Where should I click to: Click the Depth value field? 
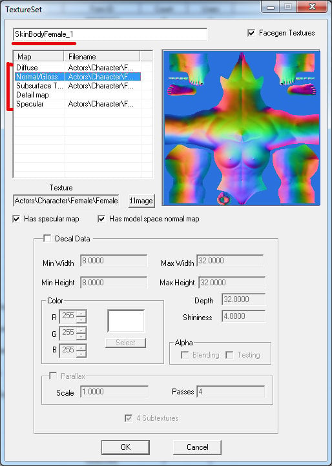point(244,299)
